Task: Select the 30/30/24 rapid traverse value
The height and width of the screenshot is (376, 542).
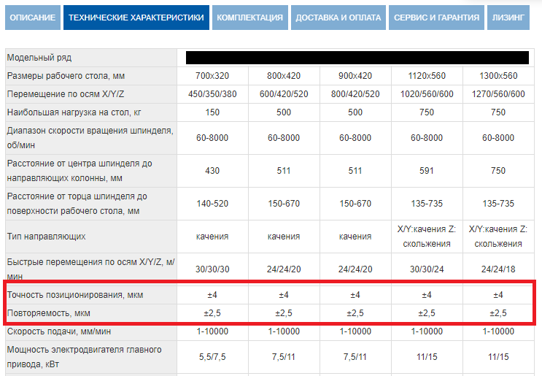Action: 427,269
